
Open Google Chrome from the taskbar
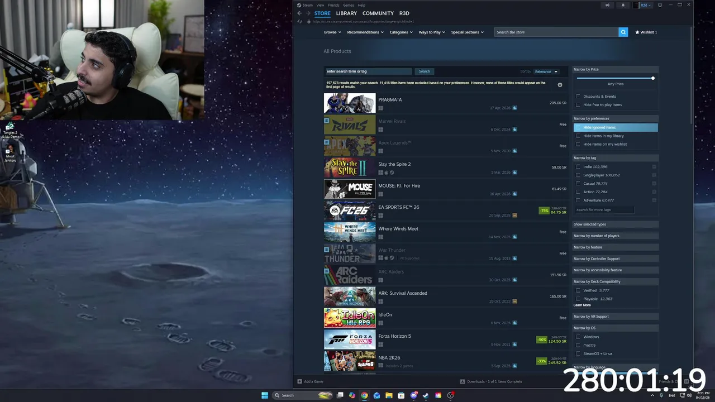coord(364,395)
